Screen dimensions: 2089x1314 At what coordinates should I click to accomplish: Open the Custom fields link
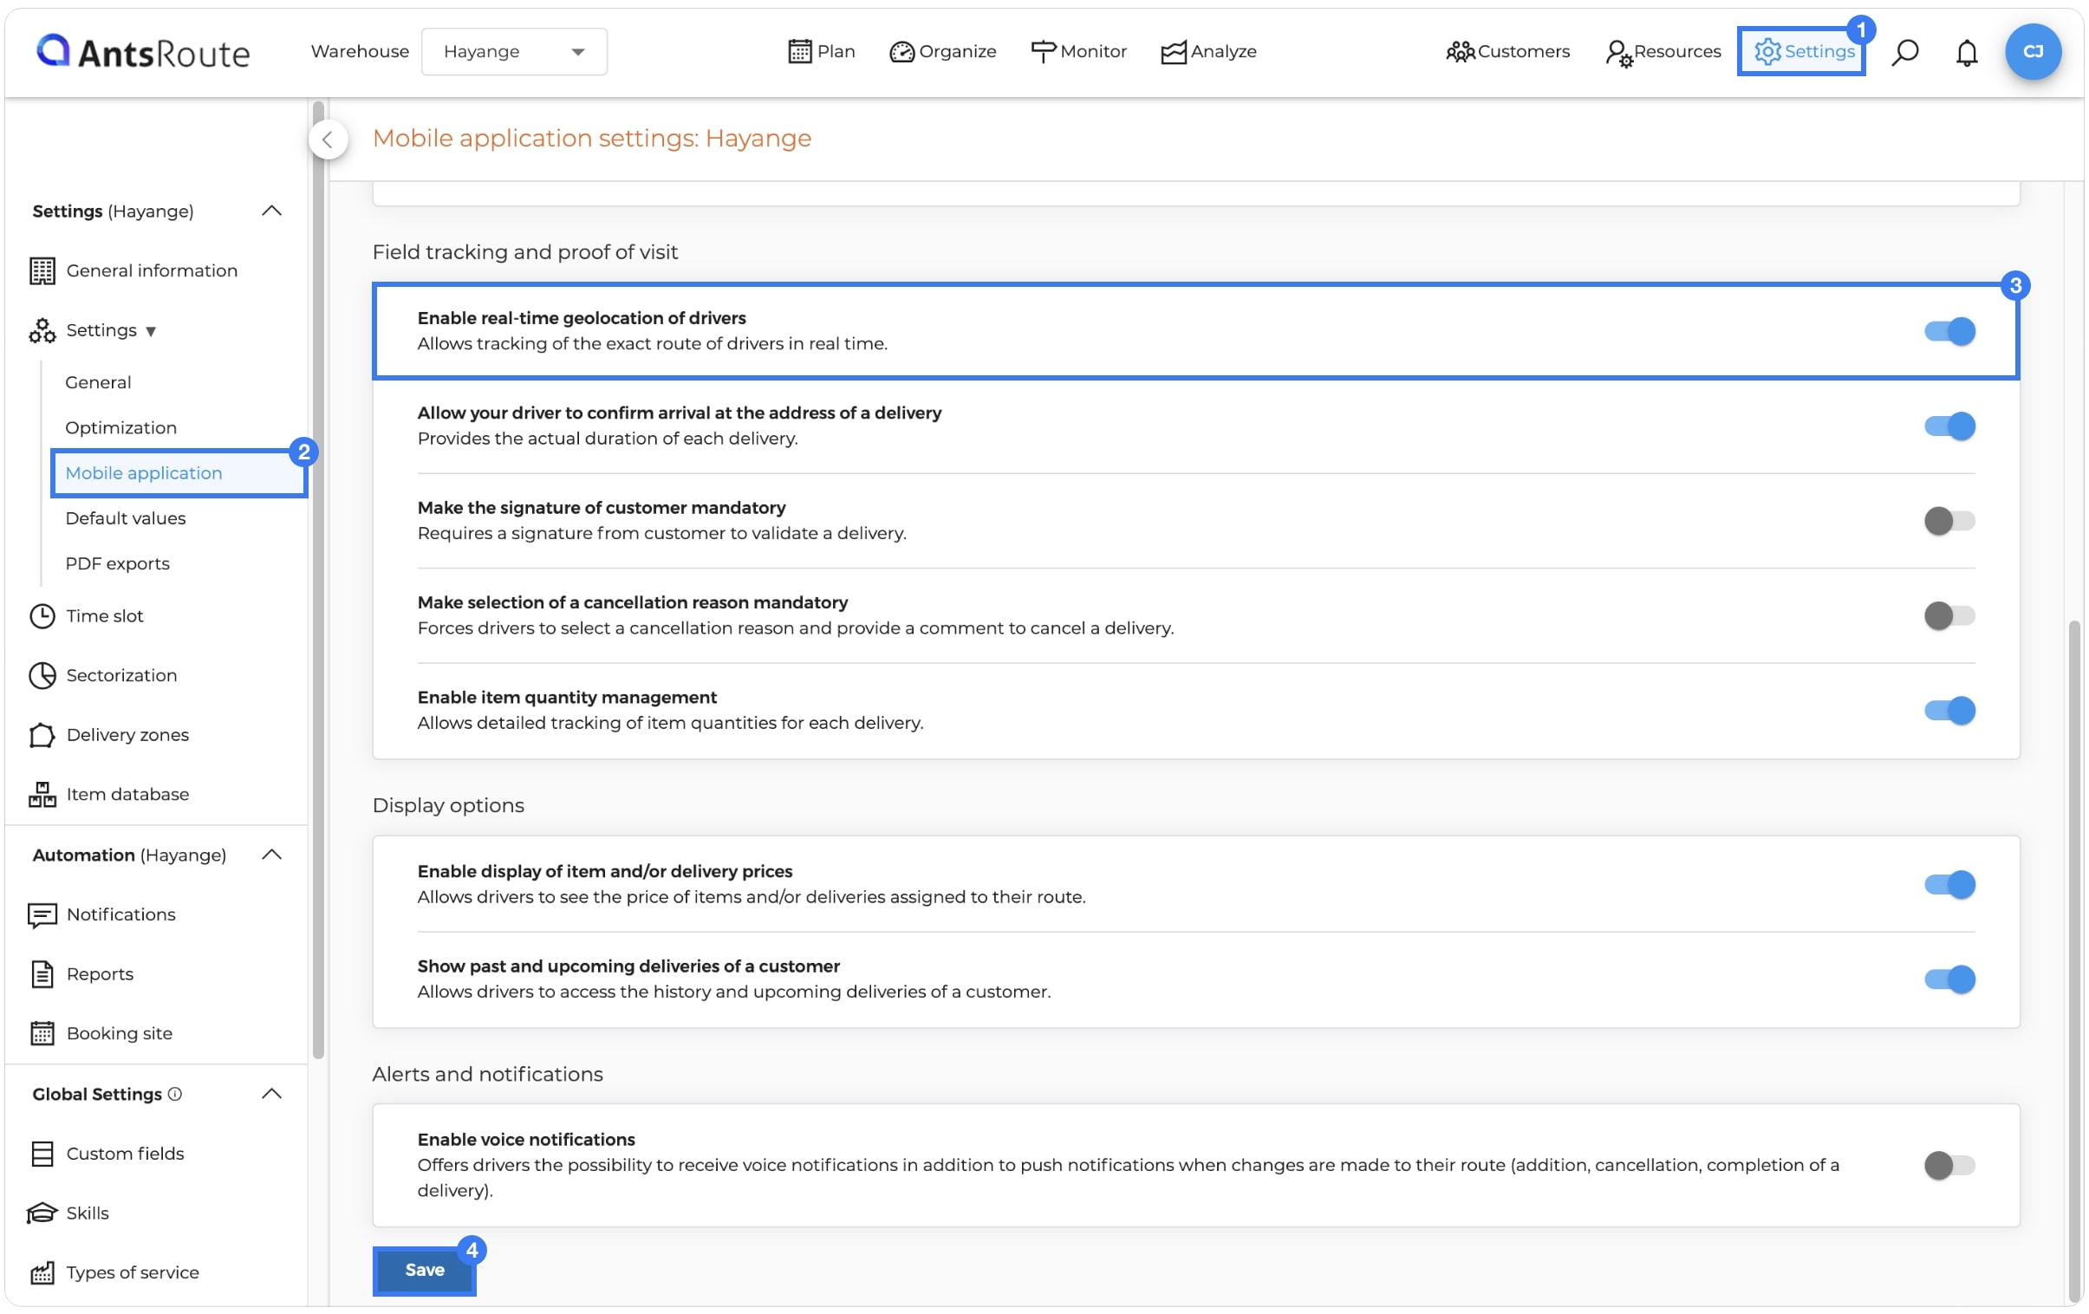[x=125, y=1153]
